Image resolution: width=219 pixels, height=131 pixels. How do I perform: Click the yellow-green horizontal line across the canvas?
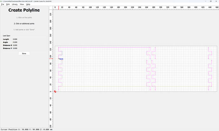(106, 86)
